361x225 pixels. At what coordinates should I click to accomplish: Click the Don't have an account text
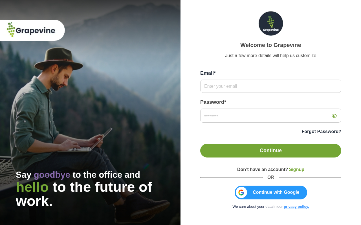click(x=263, y=169)
